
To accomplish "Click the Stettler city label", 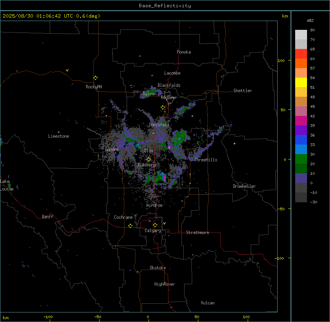I will tap(243, 91).
